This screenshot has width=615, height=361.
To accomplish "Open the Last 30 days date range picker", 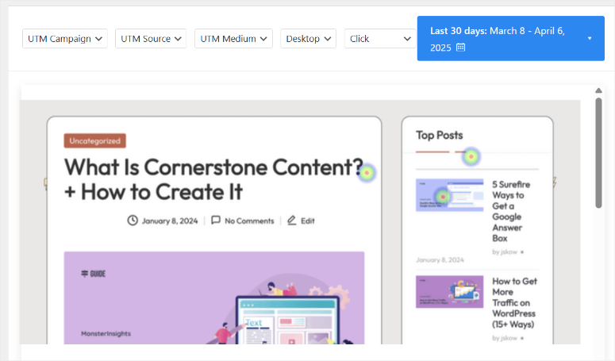I will click(511, 38).
